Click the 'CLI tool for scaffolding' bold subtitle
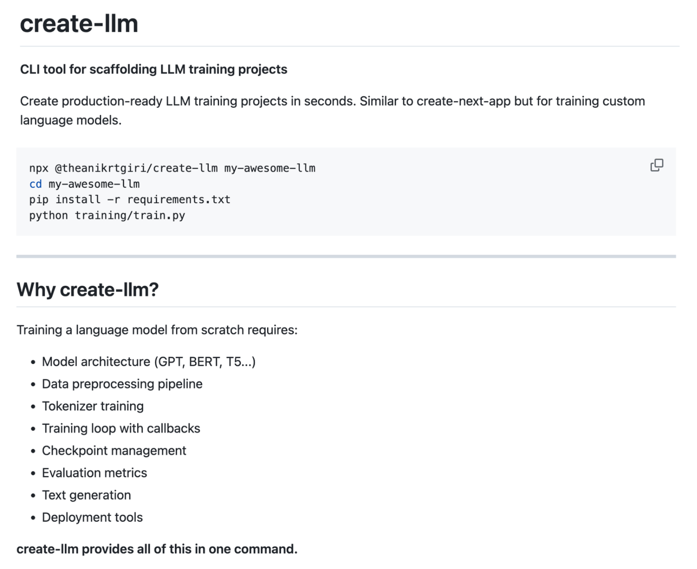Screen dimensions: 697x569 (153, 69)
